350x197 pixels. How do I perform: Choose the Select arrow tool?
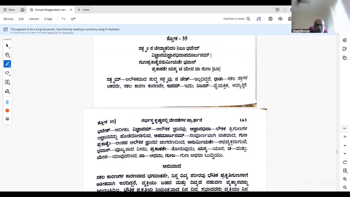point(7,46)
